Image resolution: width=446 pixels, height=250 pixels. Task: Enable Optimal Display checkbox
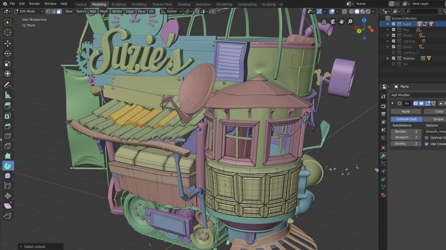tap(427, 138)
